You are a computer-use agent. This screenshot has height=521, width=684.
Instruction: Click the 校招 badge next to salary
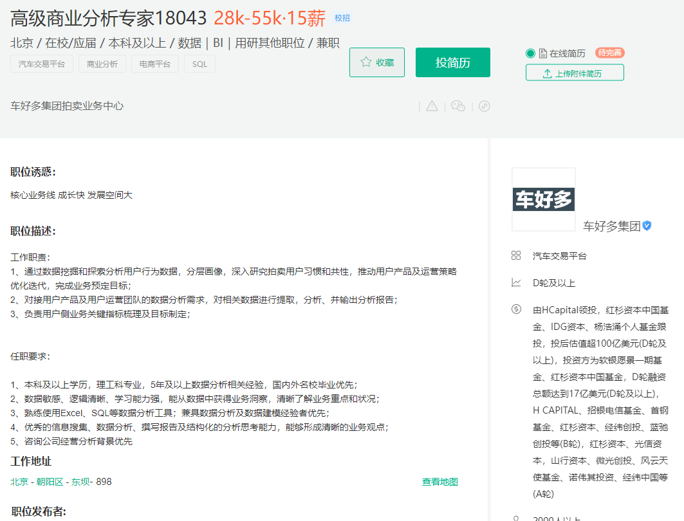coord(342,18)
